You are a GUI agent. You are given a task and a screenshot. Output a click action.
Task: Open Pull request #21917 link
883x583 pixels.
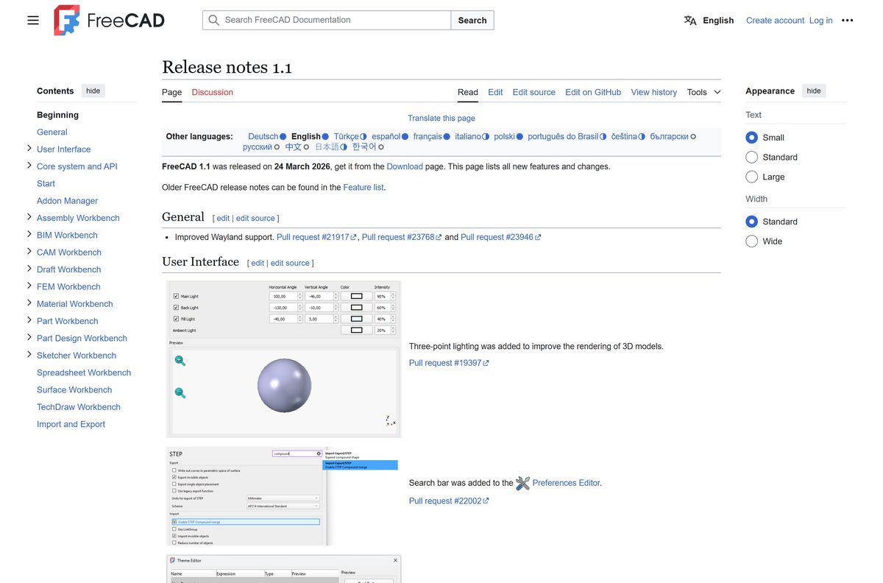click(316, 237)
